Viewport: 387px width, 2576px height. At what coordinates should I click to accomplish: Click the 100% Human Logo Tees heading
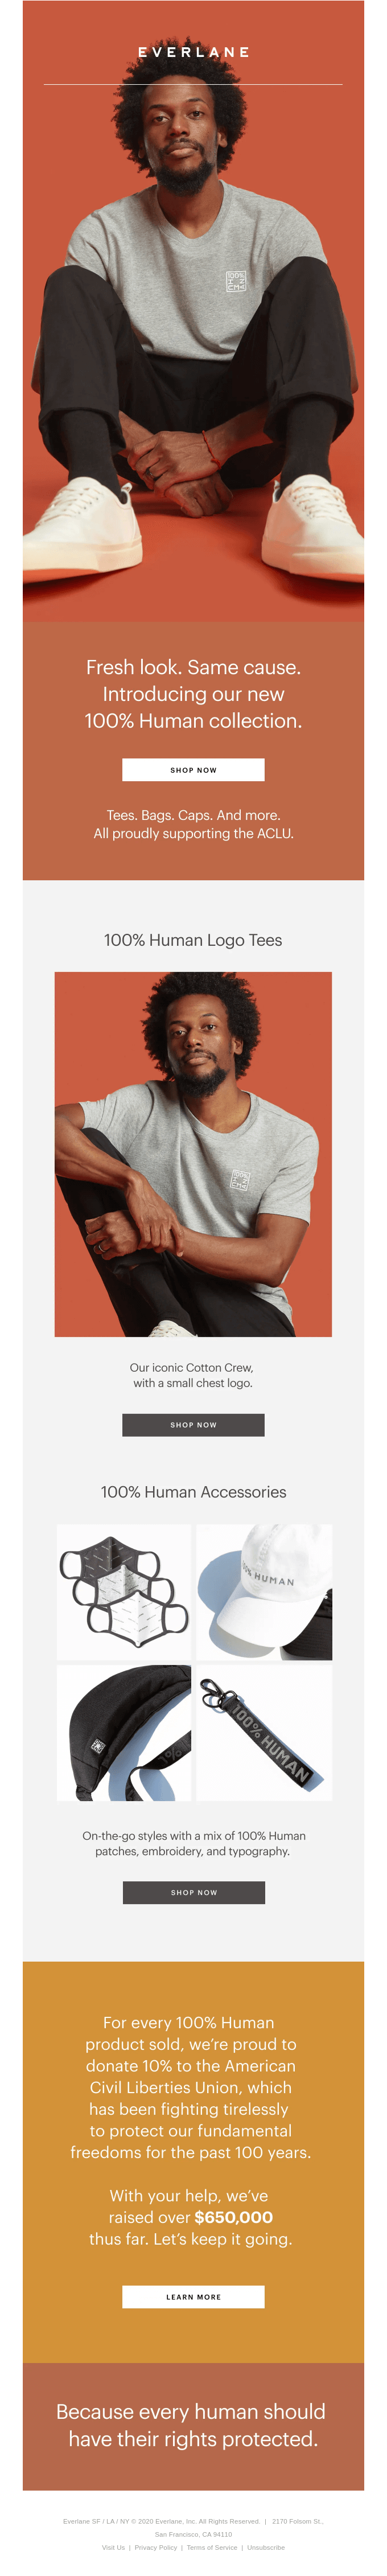[x=193, y=940]
